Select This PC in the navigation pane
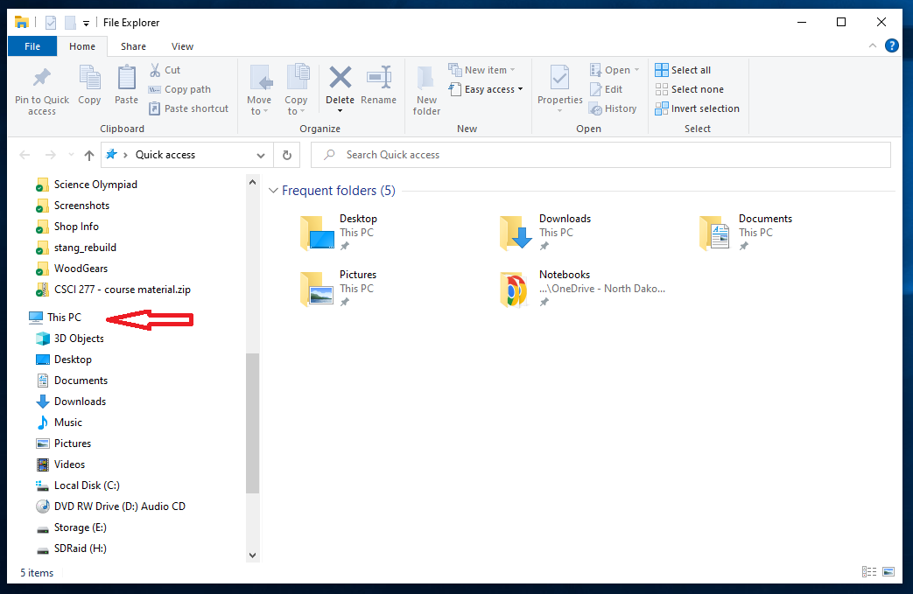Screen dimensions: 913x594 pyautogui.click(x=64, y=318)
